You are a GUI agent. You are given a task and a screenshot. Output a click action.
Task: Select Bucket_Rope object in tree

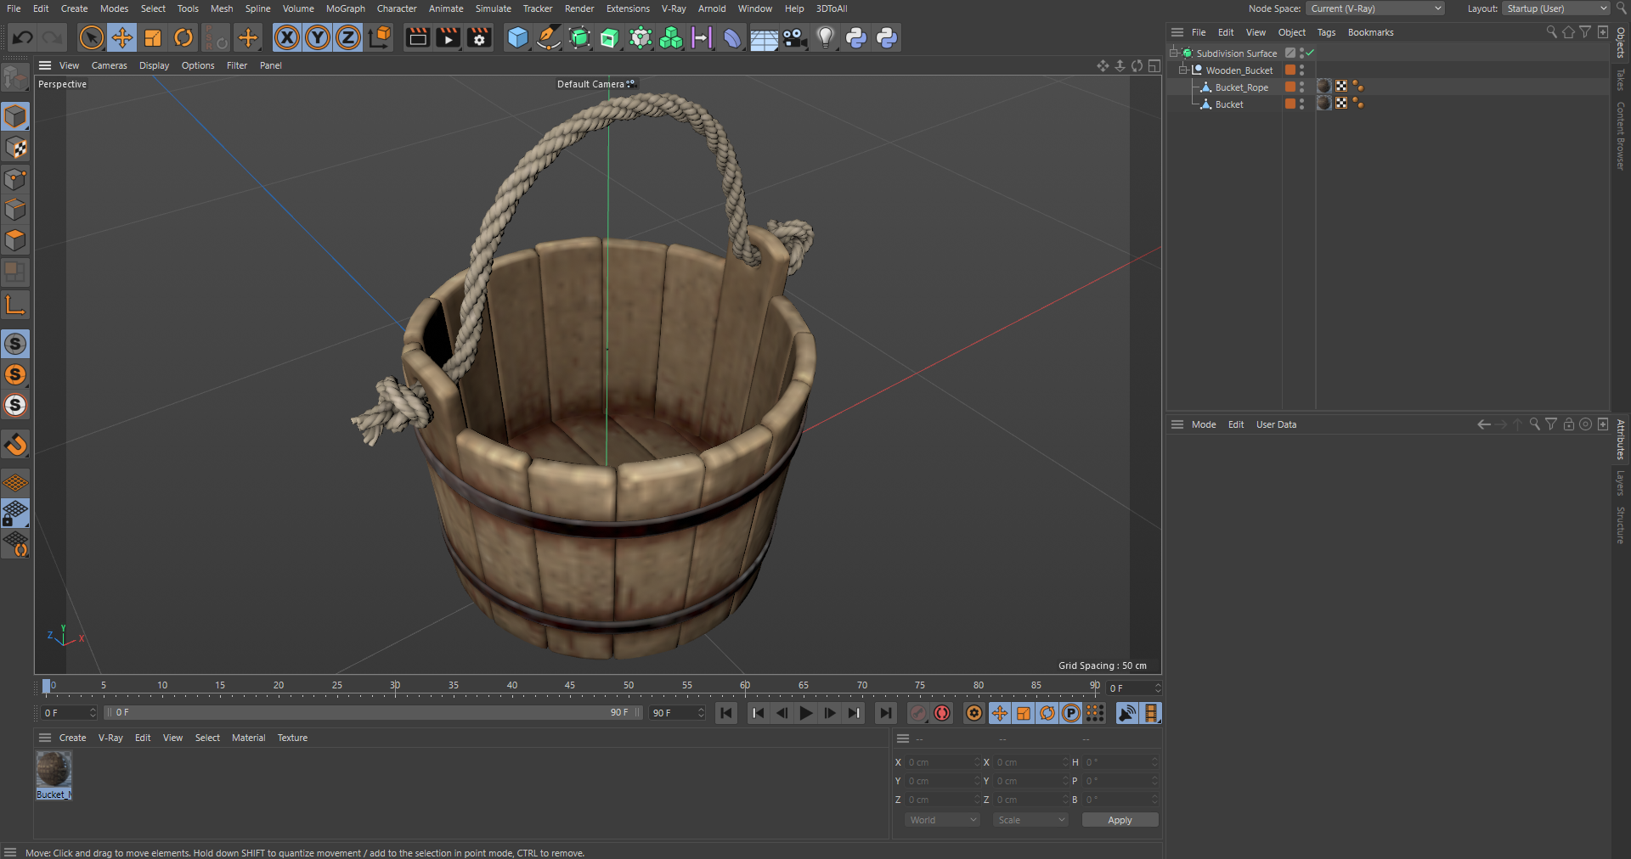(1241, 87)
